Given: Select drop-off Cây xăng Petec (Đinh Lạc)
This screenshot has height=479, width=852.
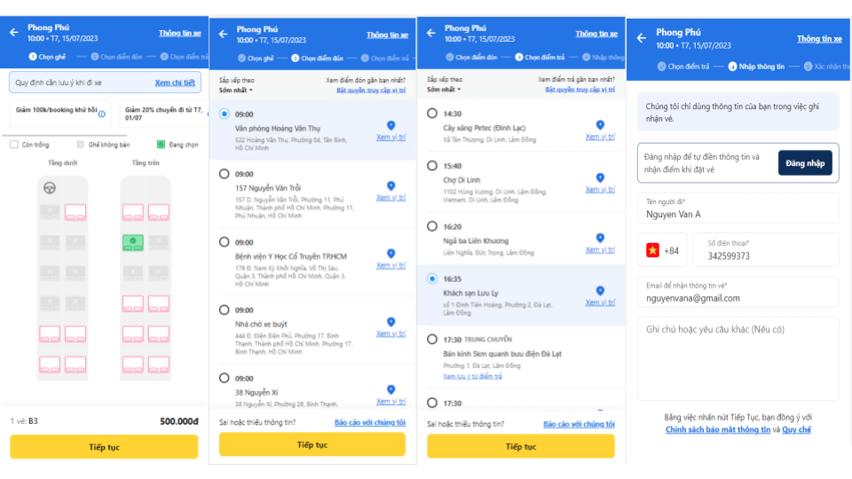Looking at the screenshot, I should pos(432,113).
